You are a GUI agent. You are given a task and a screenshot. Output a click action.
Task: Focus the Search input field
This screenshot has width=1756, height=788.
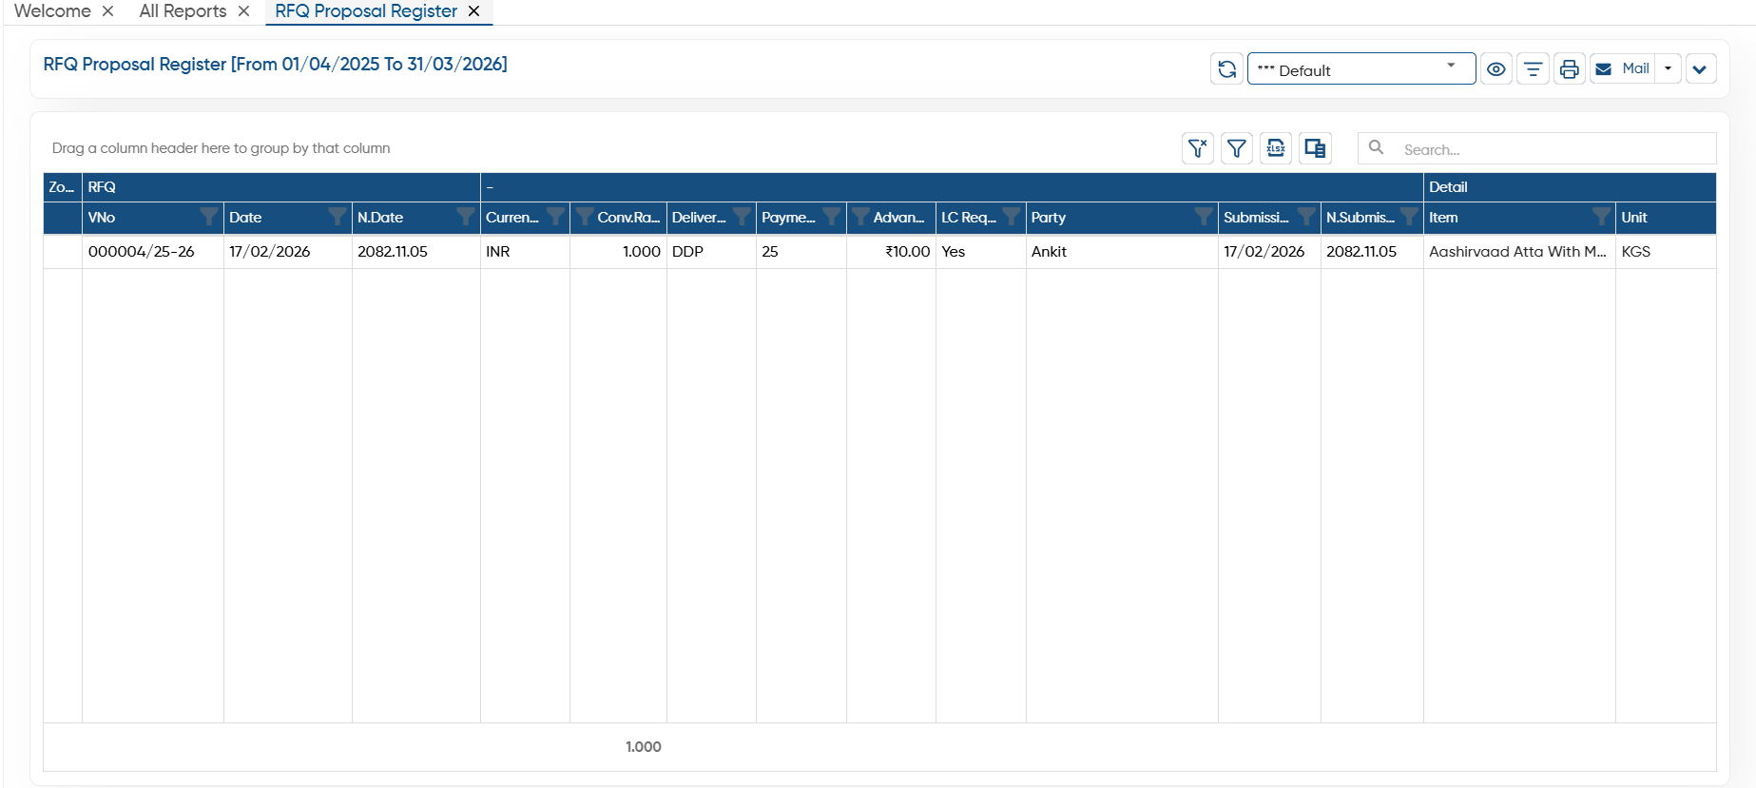1554,149
